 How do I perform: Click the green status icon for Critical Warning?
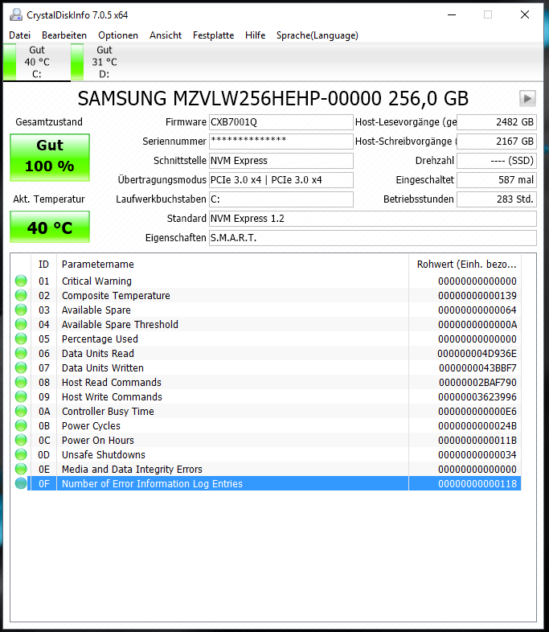click(21, 281)
